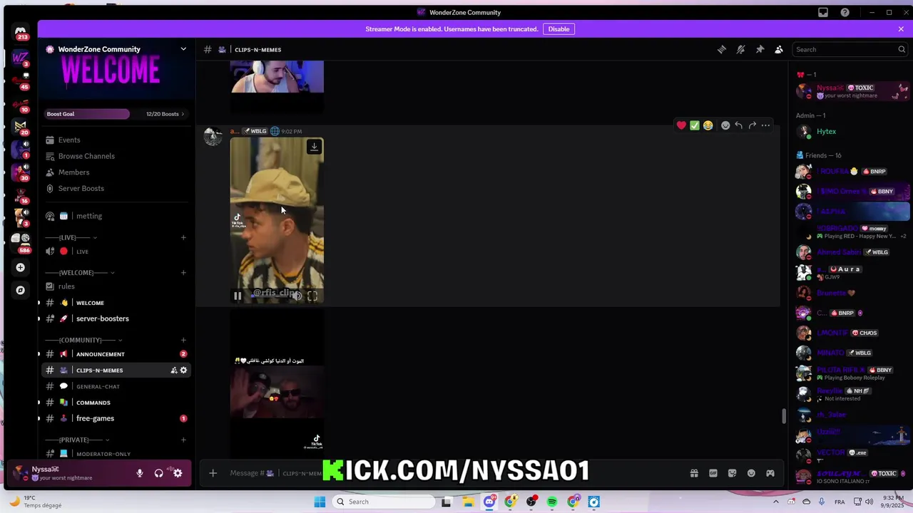Open Discord direct messages home icon
Viewport: 913px width, 513px height.
click(21, 32)
